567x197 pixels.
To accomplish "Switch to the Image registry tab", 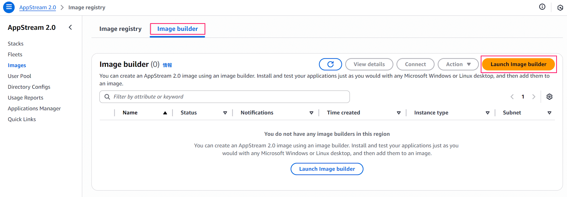I will pos(120,29).
